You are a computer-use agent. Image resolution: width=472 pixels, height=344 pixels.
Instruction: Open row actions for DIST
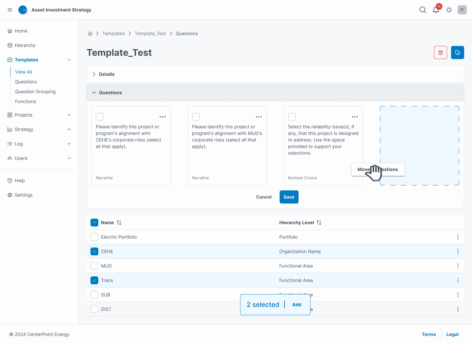point(458,309)
